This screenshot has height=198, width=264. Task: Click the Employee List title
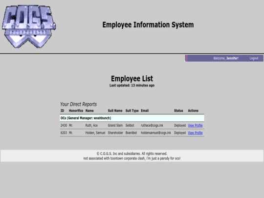pos(132,78)
